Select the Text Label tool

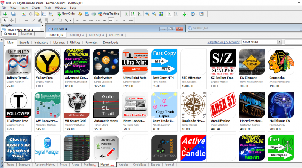pos(60,20)
